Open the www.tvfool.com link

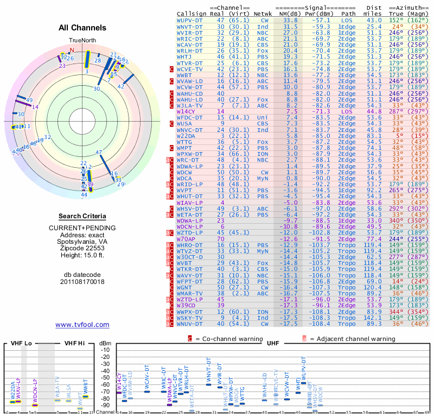coord(82,325)
